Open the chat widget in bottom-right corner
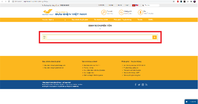 click(191, 102)
